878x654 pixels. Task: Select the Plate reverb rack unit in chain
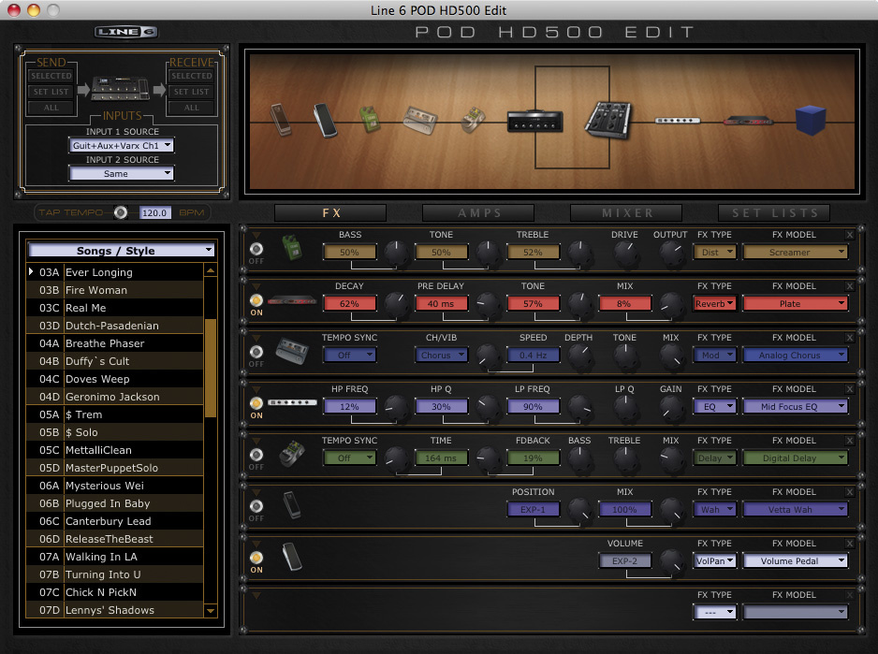click(x=748, y=121)
